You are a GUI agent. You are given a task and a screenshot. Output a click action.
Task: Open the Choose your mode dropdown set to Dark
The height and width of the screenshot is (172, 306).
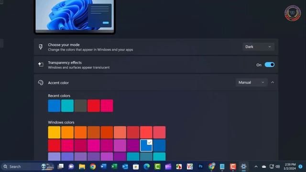pos(258,47)
